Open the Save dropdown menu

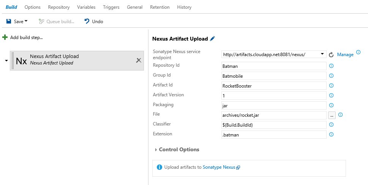pyautogui.click(x=26, y=22)
